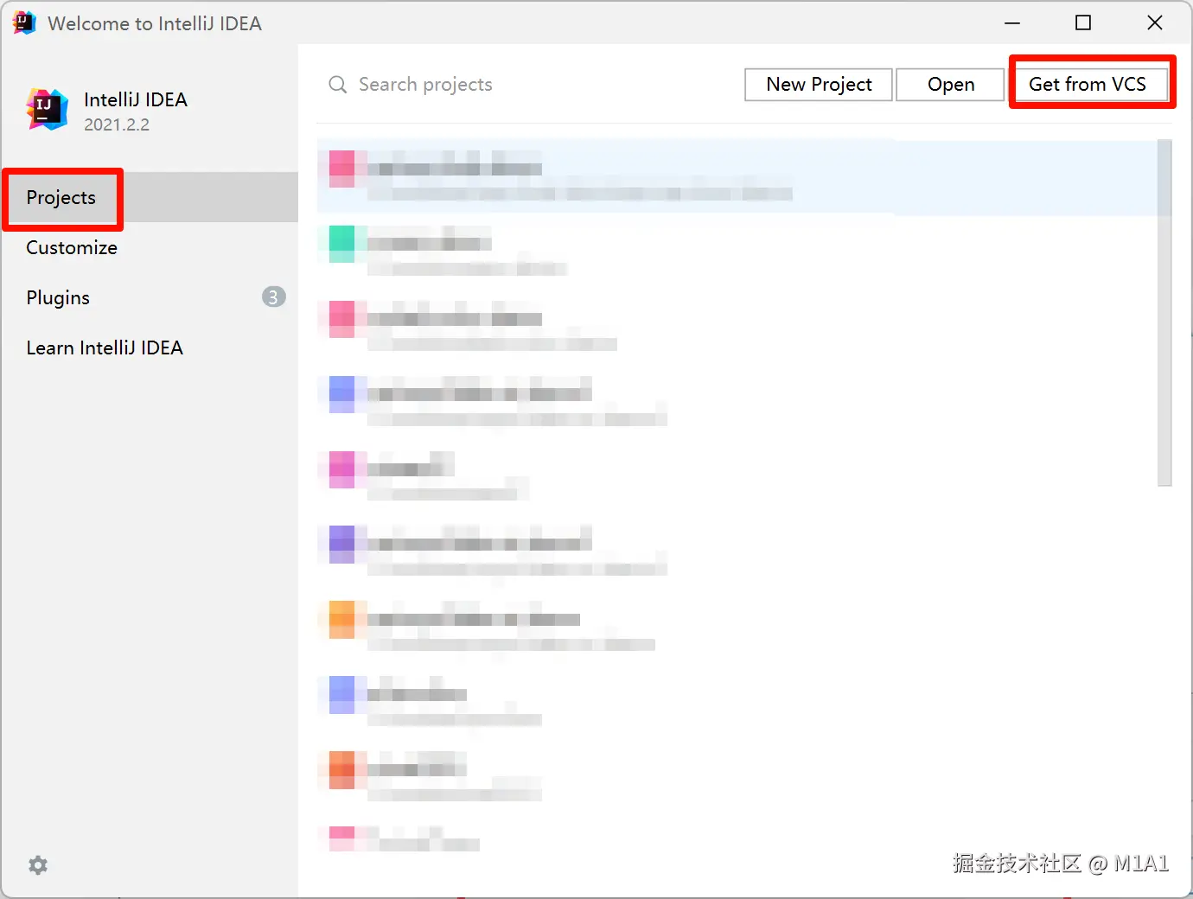The image size is (1193, 899).
Task: Click the projects list scrollbar
Action: click(1164, 313)
